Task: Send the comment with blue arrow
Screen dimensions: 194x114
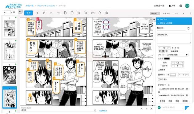Action: pyautogui.click(x=187, y=108)
